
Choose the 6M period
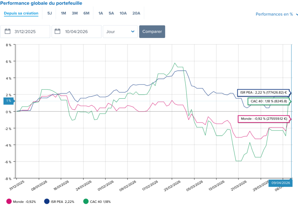click(86, 13)
